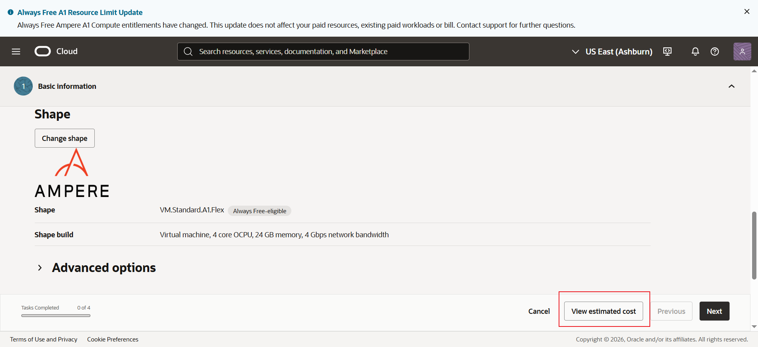Collapse the Basic information section
Screen dimensions: 758x347
point(732,86)
